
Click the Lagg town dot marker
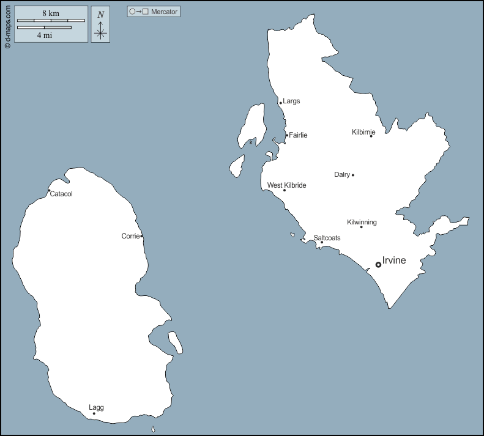click(x=94, y=413)
